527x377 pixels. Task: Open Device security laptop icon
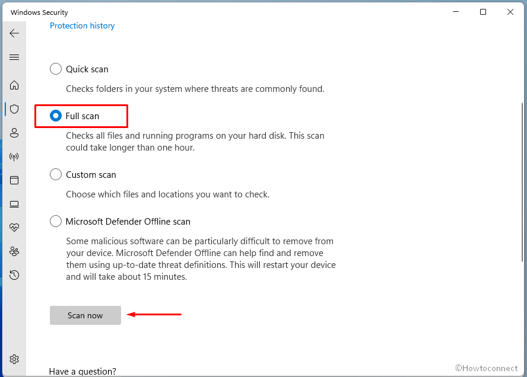point(14,204)
